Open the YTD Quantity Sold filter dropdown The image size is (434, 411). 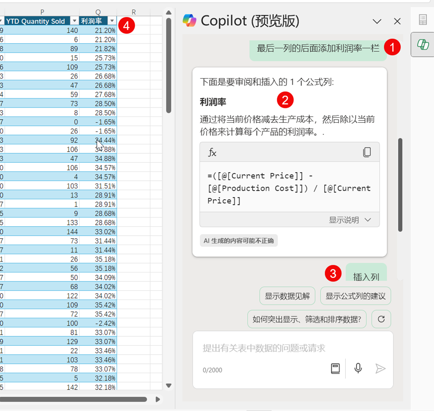tap(74, 21)
